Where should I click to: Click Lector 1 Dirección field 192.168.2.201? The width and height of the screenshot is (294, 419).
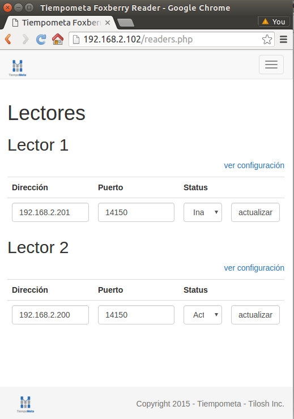click(50, 212)
